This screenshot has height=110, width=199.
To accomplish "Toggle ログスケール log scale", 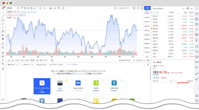I will click(x=141, y=60).
